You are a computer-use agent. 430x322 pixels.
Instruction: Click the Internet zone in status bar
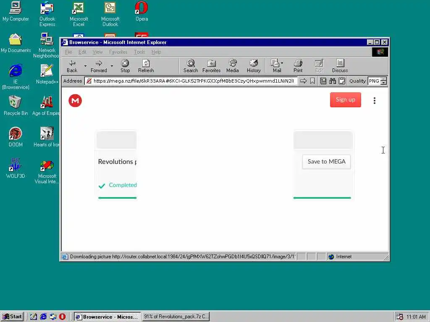pos(340,257)
